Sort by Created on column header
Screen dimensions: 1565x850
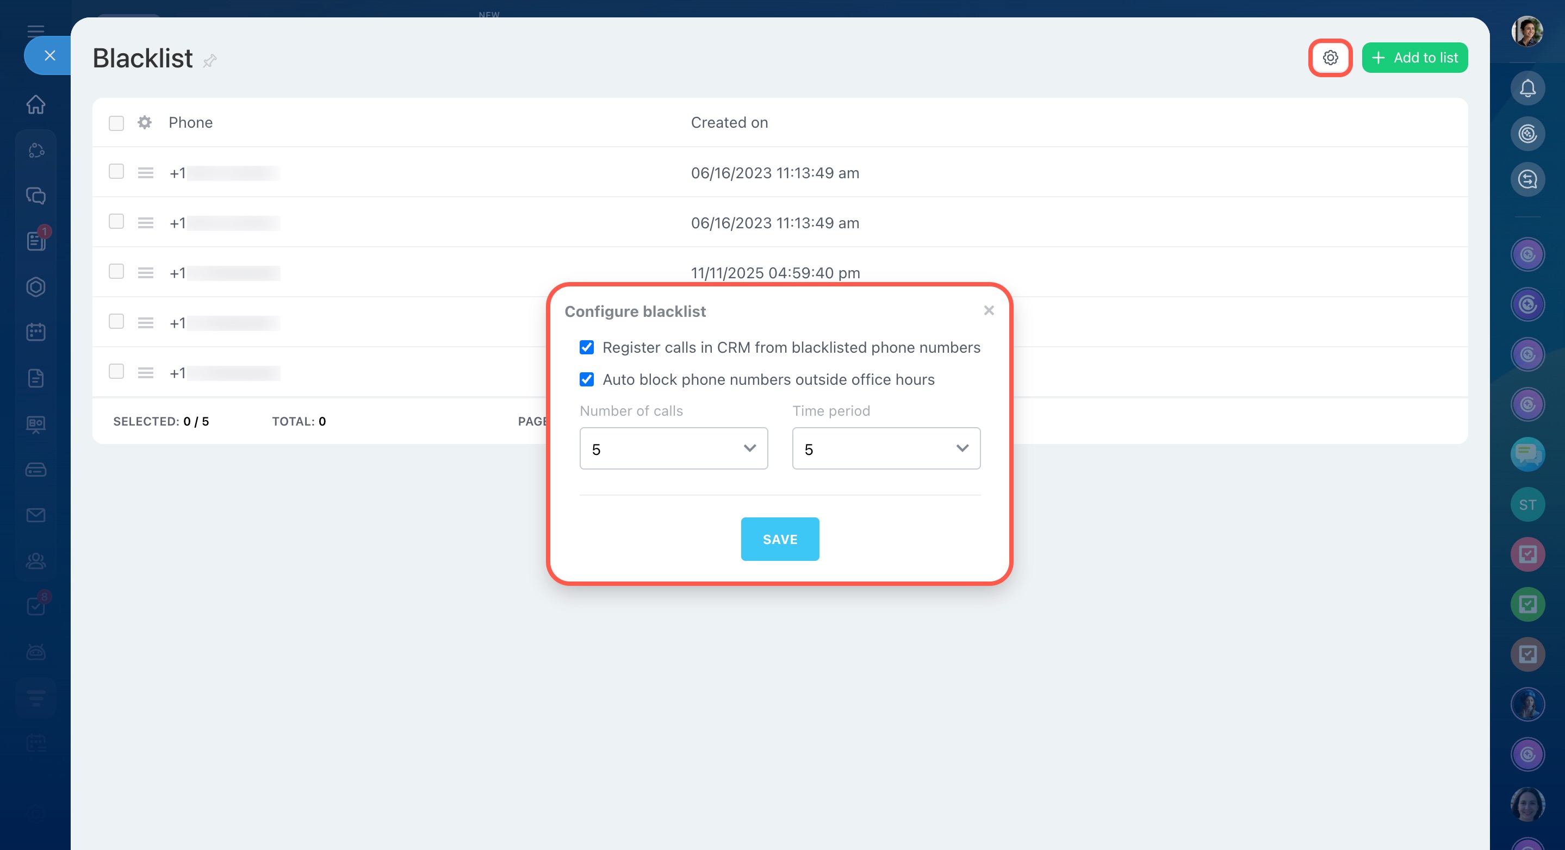click(729, 123)
